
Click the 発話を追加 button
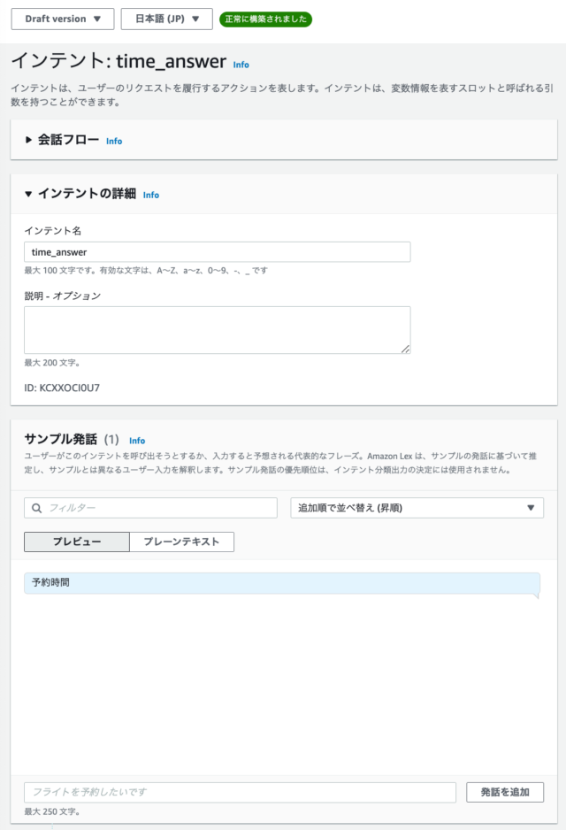click(x=505, y=793)
